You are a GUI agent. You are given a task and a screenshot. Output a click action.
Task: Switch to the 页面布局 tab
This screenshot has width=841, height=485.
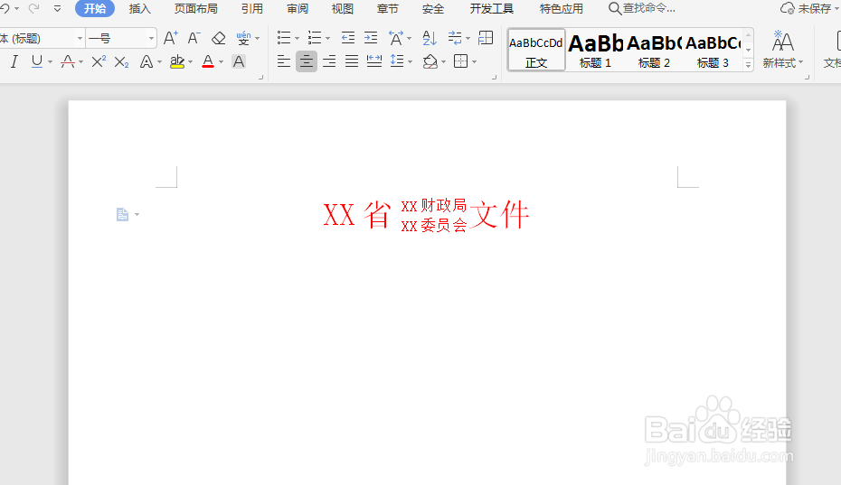click(x=195, y=8)
